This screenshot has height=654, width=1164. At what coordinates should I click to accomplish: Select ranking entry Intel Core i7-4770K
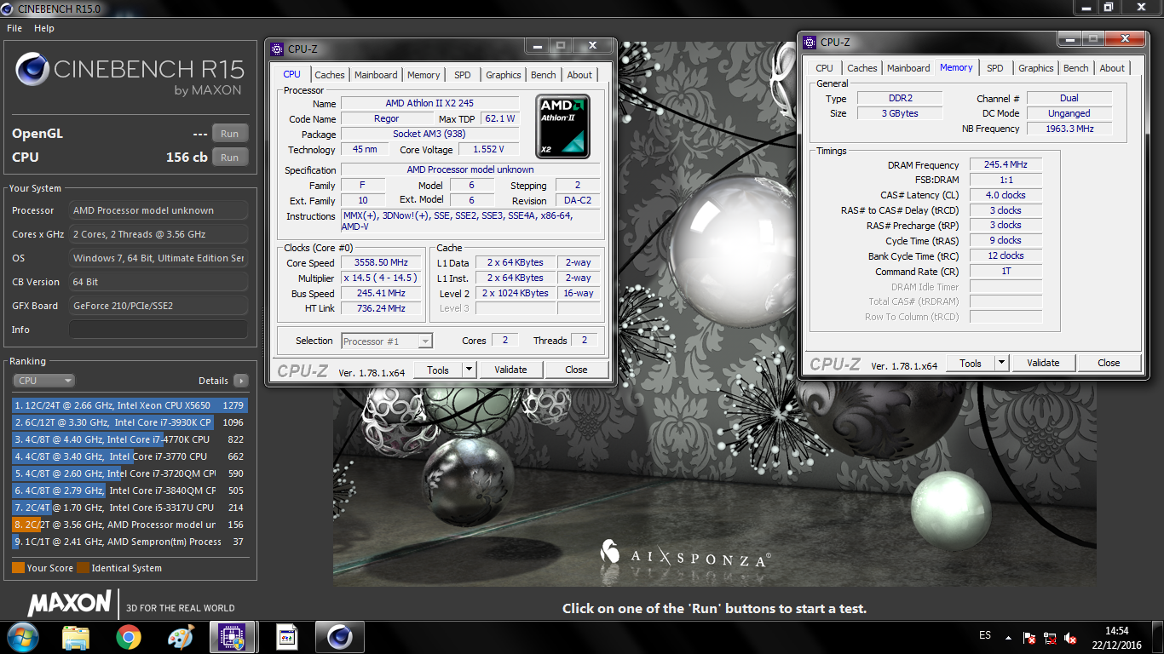(130, 439)
